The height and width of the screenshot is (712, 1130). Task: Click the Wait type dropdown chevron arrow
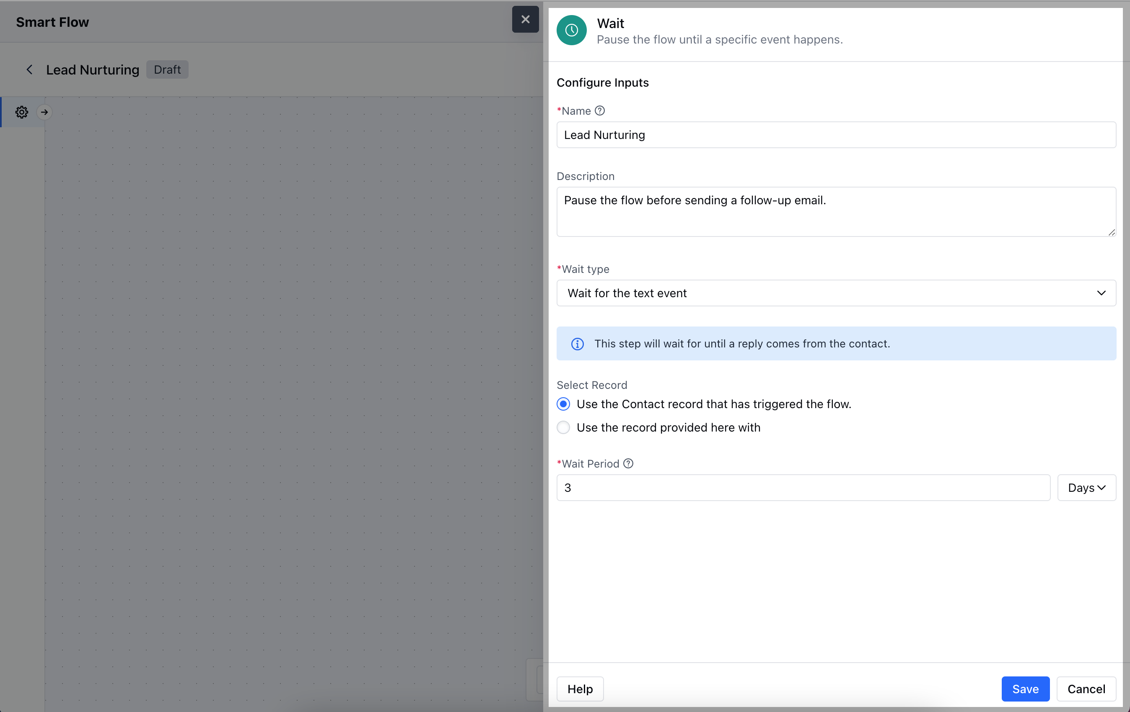click(1101, 293)
